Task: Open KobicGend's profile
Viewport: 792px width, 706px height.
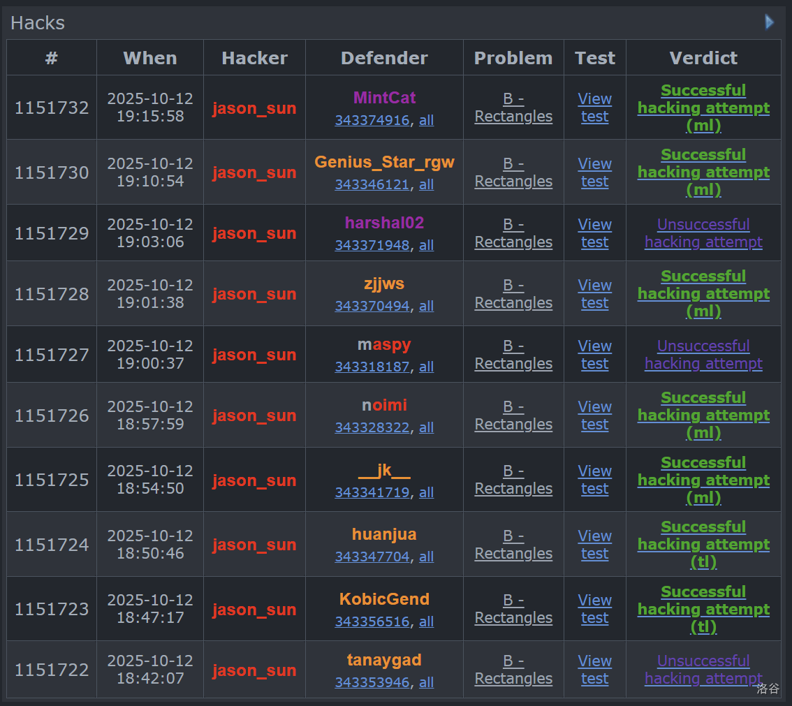Action: [384, 599]
